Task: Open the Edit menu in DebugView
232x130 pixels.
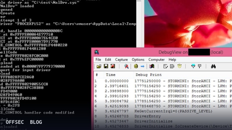Action: [108, 60]
